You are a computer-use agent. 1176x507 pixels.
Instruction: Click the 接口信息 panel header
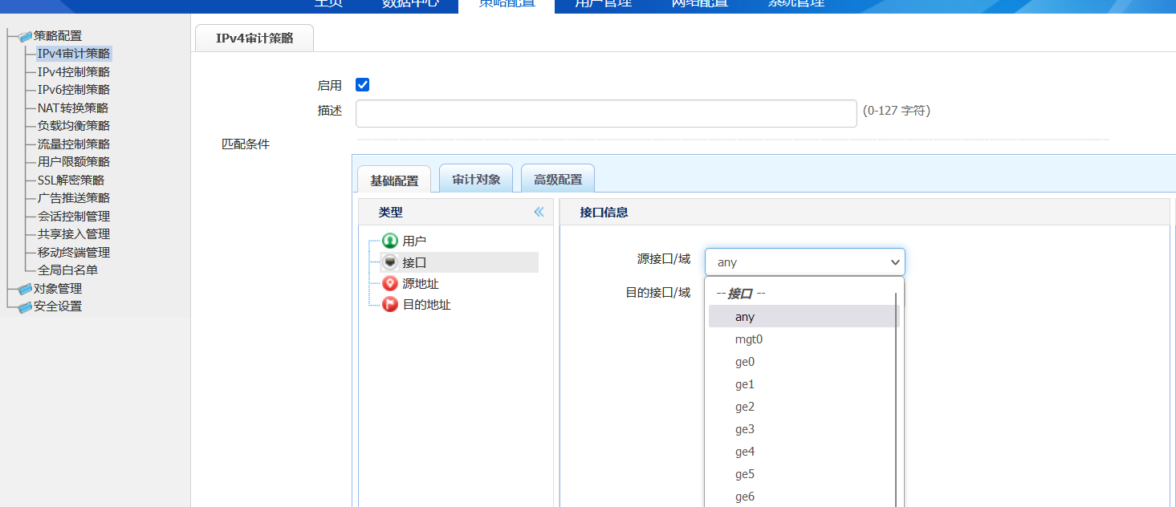865,213
